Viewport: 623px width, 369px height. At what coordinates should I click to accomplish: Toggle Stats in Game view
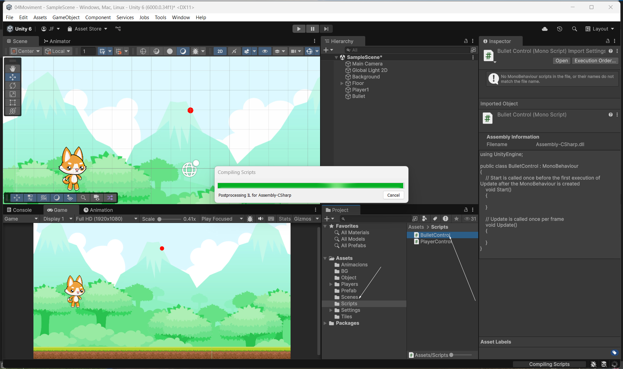(284, 219)
